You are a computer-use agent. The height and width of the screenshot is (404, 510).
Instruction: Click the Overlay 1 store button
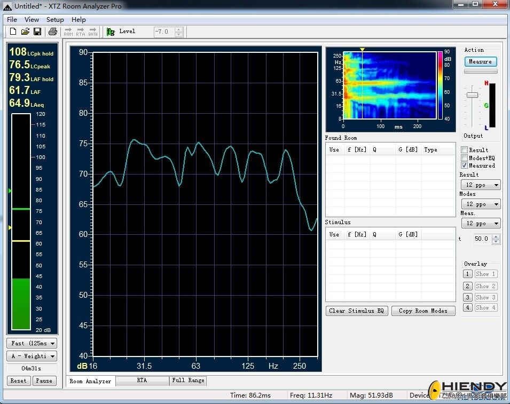(467, 274)
